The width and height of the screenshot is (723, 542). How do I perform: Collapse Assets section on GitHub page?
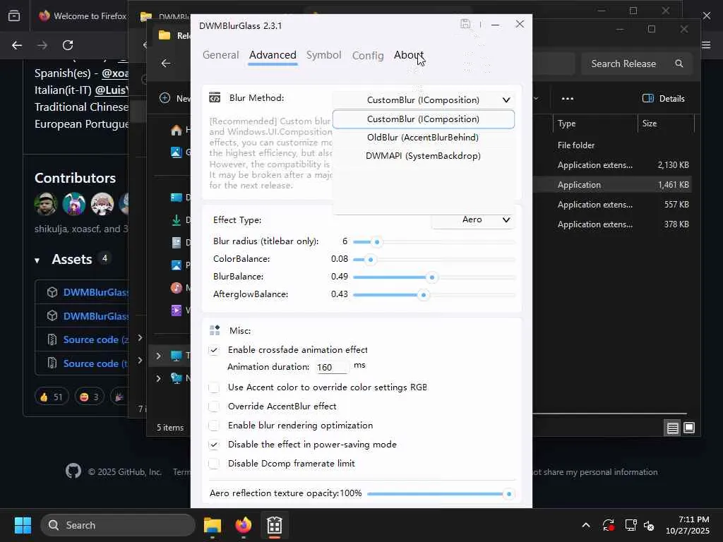[37, 260]
